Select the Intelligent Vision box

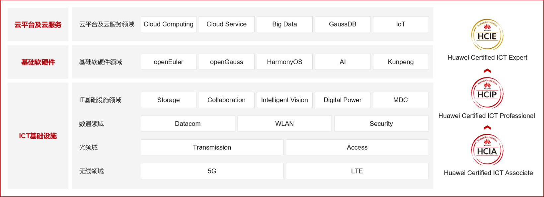[284, 100]
